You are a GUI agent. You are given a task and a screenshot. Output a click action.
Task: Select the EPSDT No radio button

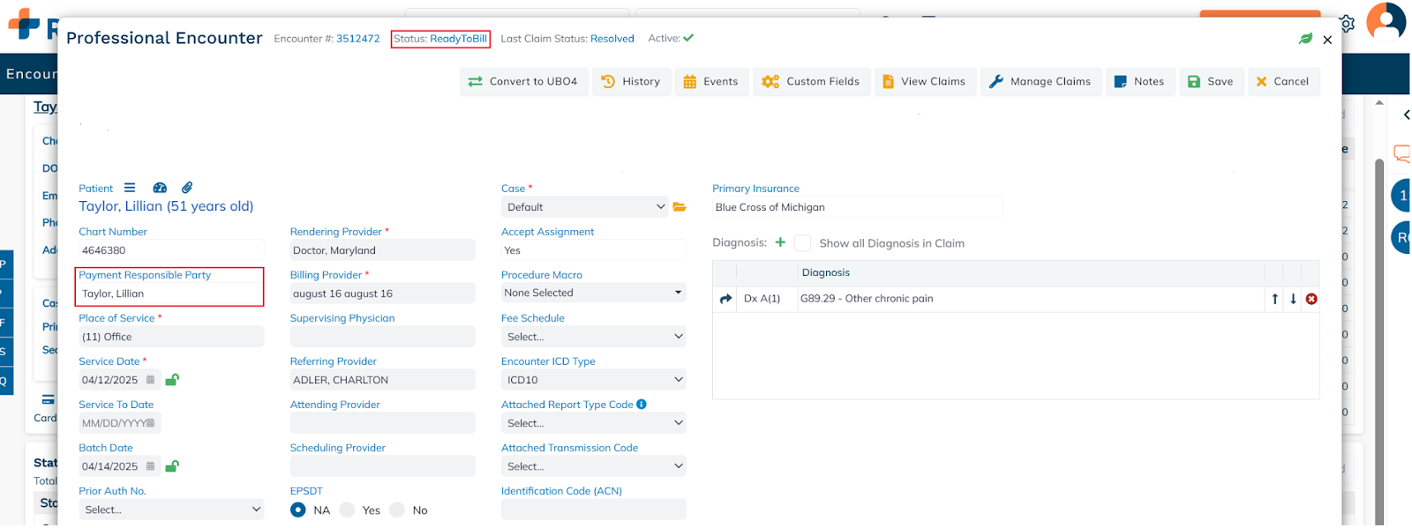[397, 510]
